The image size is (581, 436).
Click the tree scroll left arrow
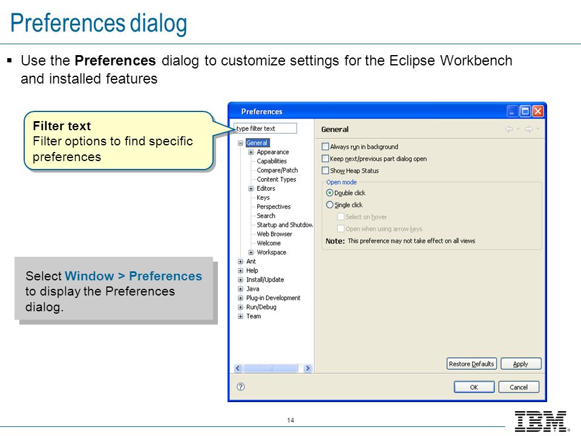(x=238, y=368)
